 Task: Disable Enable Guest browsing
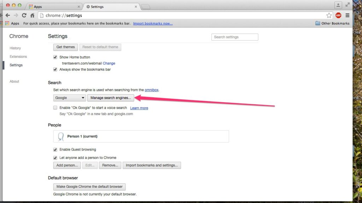pyautogui.click(x=55, y=149)
